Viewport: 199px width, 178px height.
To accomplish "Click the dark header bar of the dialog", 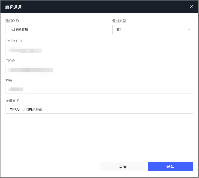I will point(101,7).
